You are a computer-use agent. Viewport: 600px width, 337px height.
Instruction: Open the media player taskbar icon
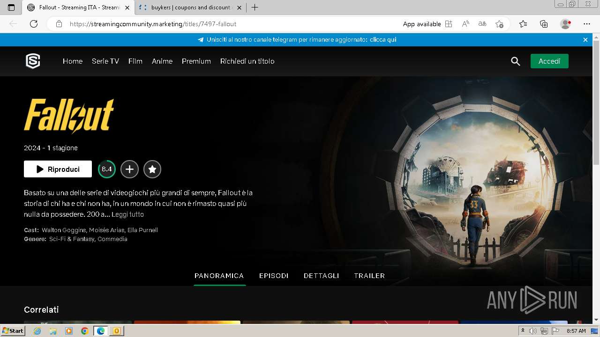coord(69,331)
